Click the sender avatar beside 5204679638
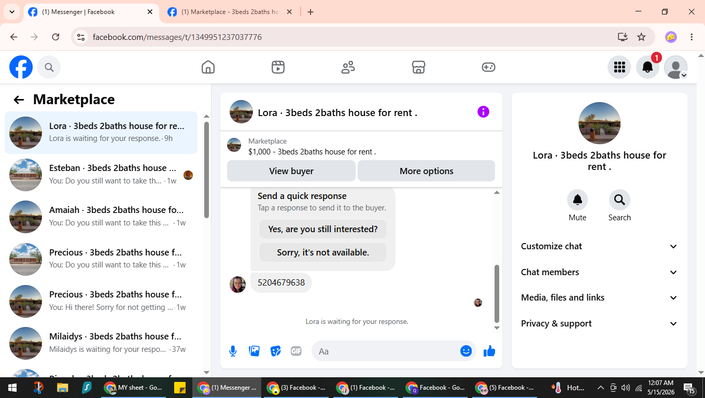Screen dimensions: 705x398 237,285
